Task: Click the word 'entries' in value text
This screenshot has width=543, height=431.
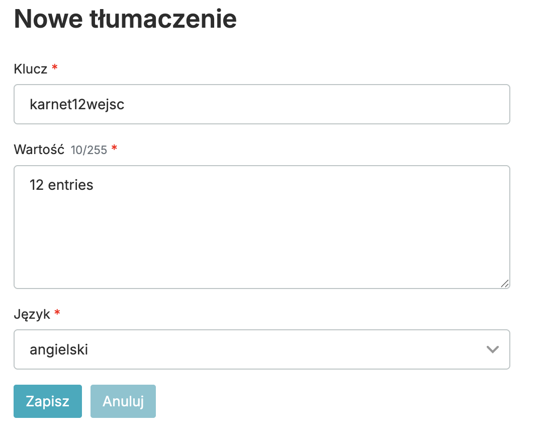Action: [71, 185]
